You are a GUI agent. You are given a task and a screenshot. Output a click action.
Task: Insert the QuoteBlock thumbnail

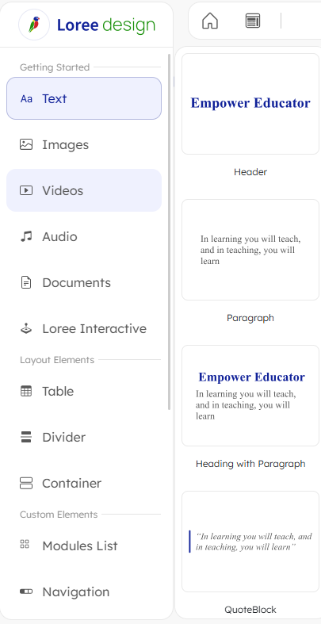tap(250, 542)
